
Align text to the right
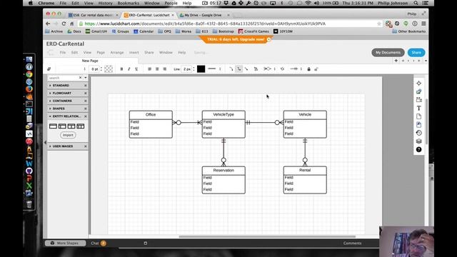165,69
